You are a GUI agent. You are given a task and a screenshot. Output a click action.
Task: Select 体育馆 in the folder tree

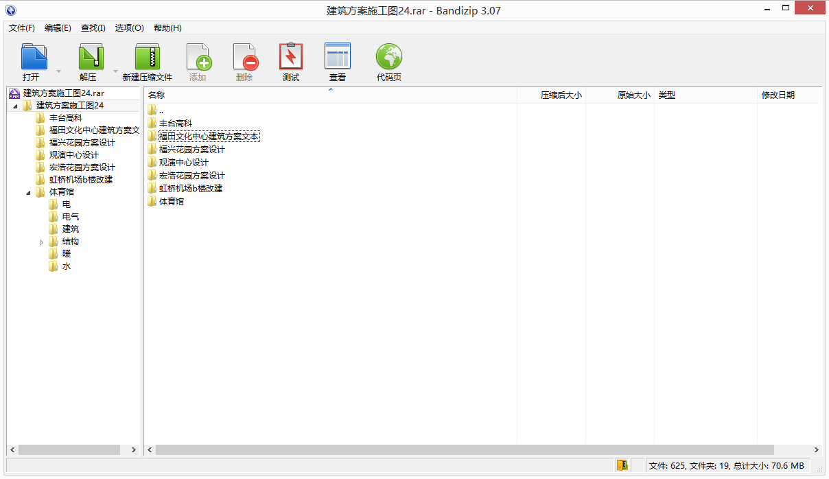[62, 192]
